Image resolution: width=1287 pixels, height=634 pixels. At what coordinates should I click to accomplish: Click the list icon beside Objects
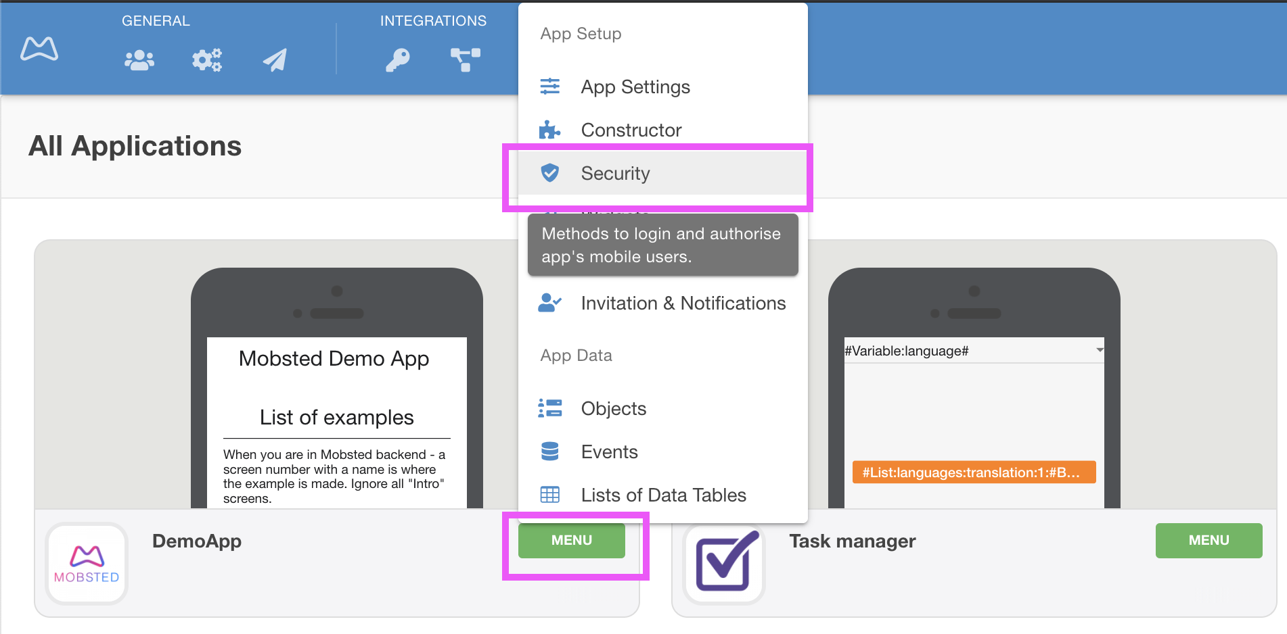[550, 408]
